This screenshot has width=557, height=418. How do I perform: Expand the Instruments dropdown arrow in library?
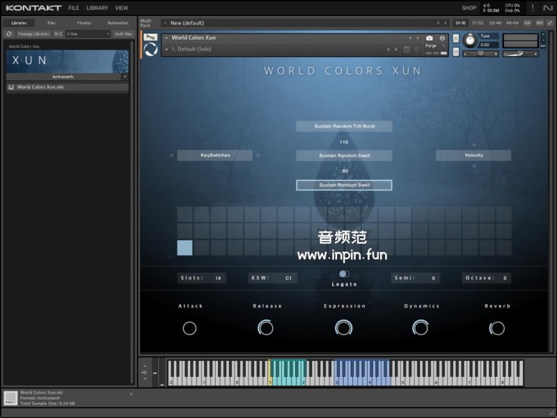[x=125, y=77]
